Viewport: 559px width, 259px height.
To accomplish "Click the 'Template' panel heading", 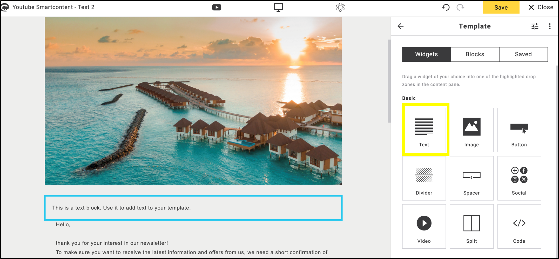I will 475,26.
